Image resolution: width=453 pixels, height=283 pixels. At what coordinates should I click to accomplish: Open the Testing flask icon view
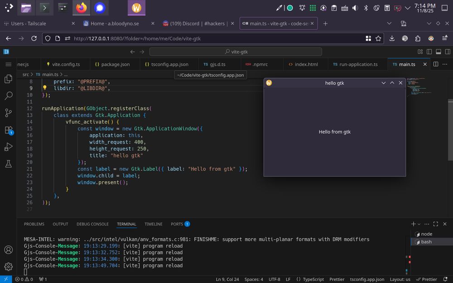click(x=8, y=163)
